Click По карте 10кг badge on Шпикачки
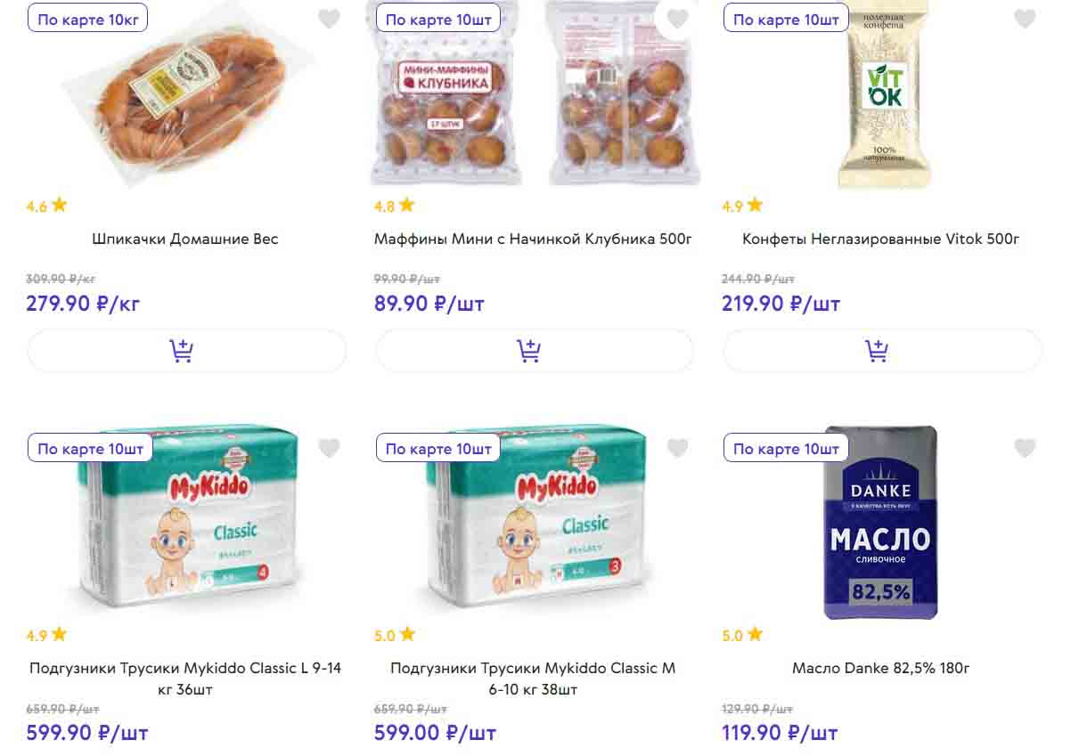Image resolution: width=1079 pixels, height=756 pixels. (x=87, y=19)
